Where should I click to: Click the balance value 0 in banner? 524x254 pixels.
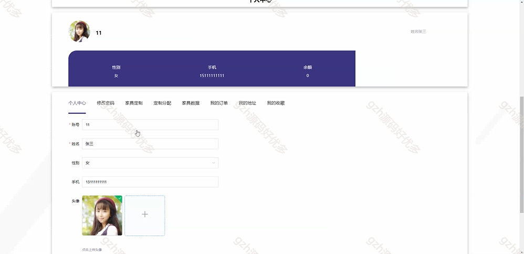(308, 76)
